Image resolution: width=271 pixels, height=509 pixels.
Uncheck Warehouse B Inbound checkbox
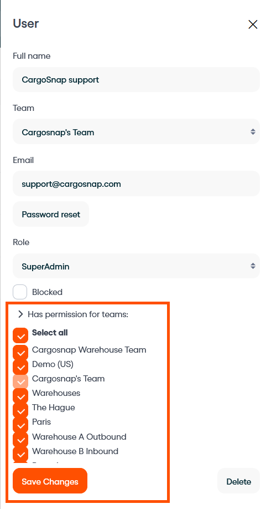click(x=20, y=454)
